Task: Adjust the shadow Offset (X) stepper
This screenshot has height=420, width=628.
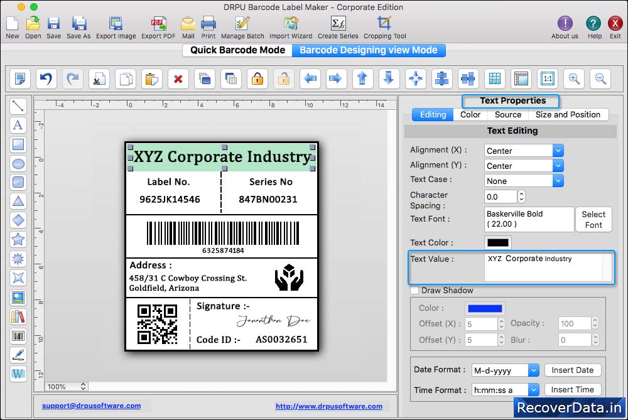Action: point(501,323)
